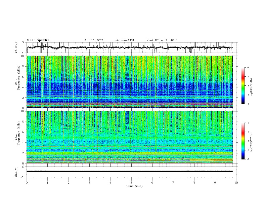Select the "ch.2 Frequency (kHz)" axis label

click(17, 133)
